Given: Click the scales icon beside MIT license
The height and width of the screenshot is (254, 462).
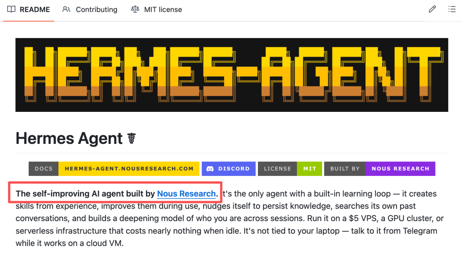Looking at the screenshot, I should (135, 9).
